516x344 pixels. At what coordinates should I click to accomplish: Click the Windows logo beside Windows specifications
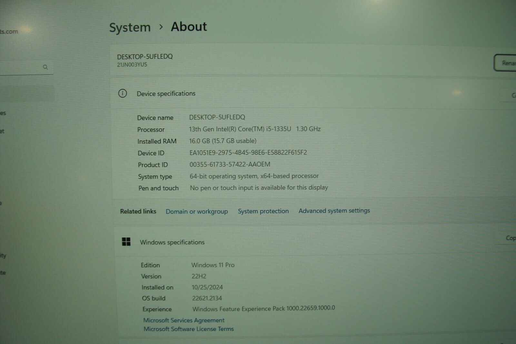click(126, 242)
